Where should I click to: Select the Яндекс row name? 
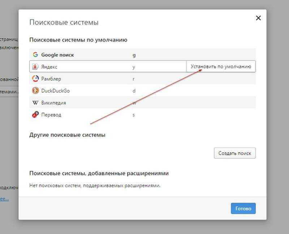click(49, 67)
